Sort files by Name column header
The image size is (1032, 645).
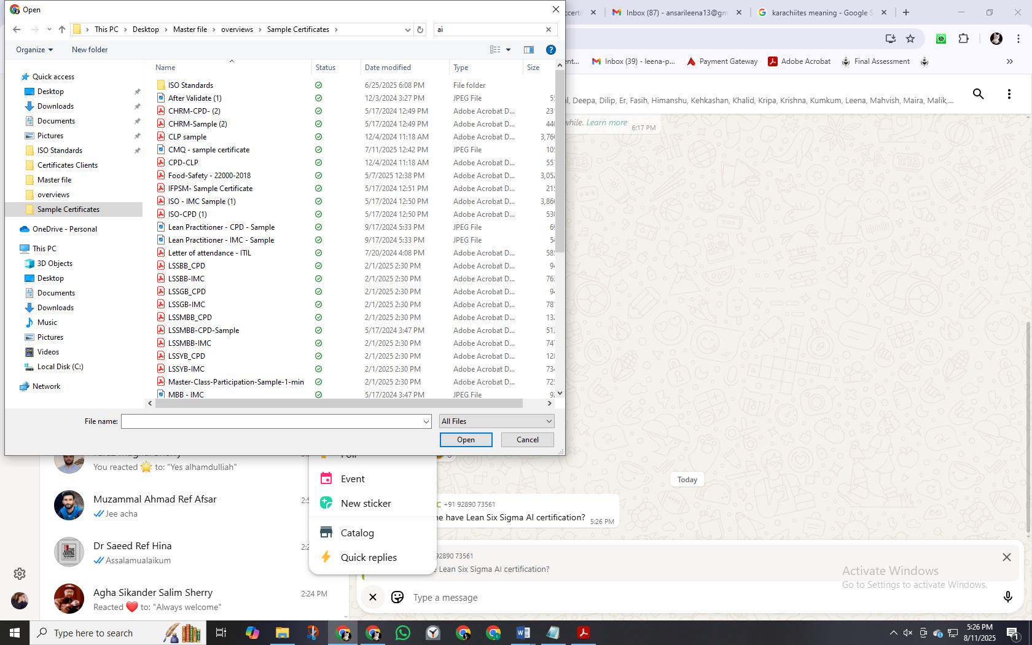tap(231, 68)
